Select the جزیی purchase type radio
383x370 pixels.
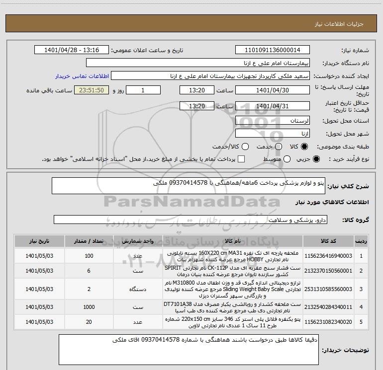[316, 159]
